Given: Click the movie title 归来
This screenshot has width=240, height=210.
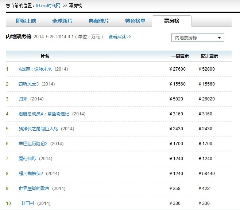Looking at the screenshot, I should (23, 99).
